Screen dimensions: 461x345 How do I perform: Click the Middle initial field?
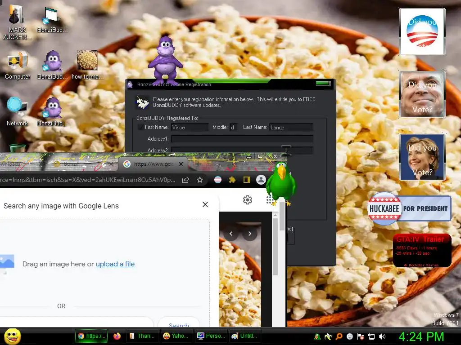(x=234, y=127)
